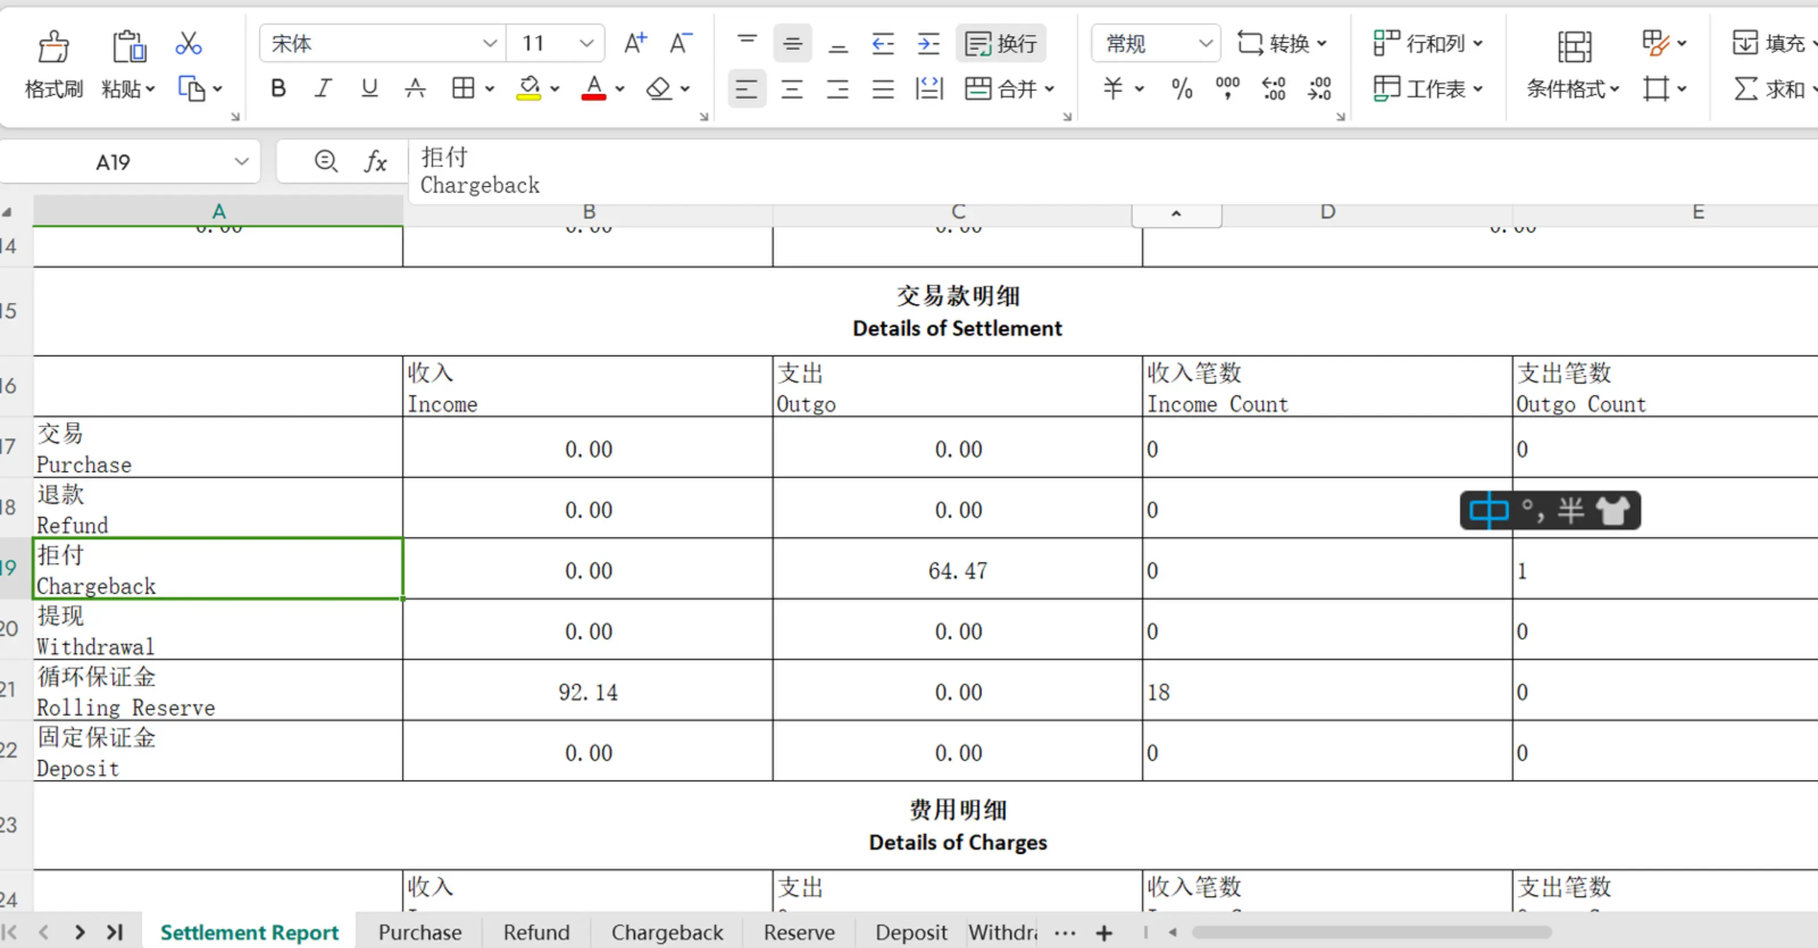Open the insert function fx icon
The width and height of the screenshot is (1818, 948).
(375, 161)
